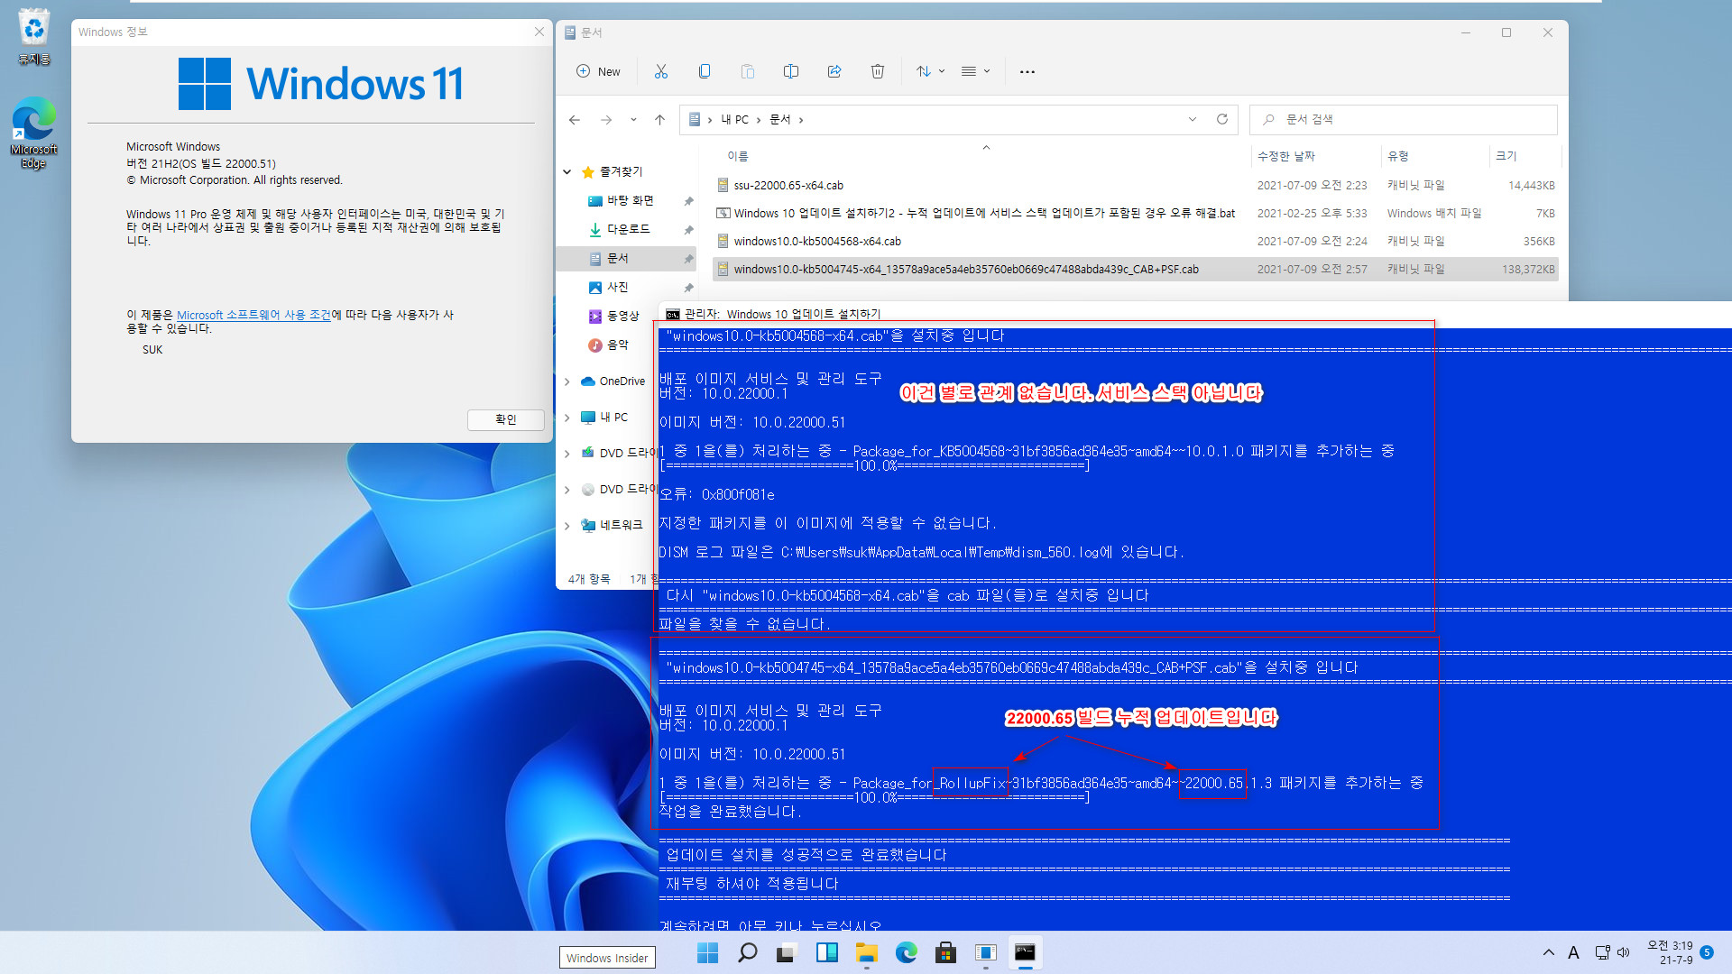Select the Windows 10 업데이트 설치하기2 .bat file
The image size is (1732, 974).
(x=984, y=213)
